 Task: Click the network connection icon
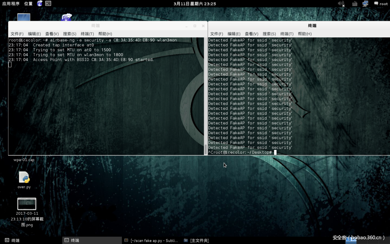coord(365,4)
